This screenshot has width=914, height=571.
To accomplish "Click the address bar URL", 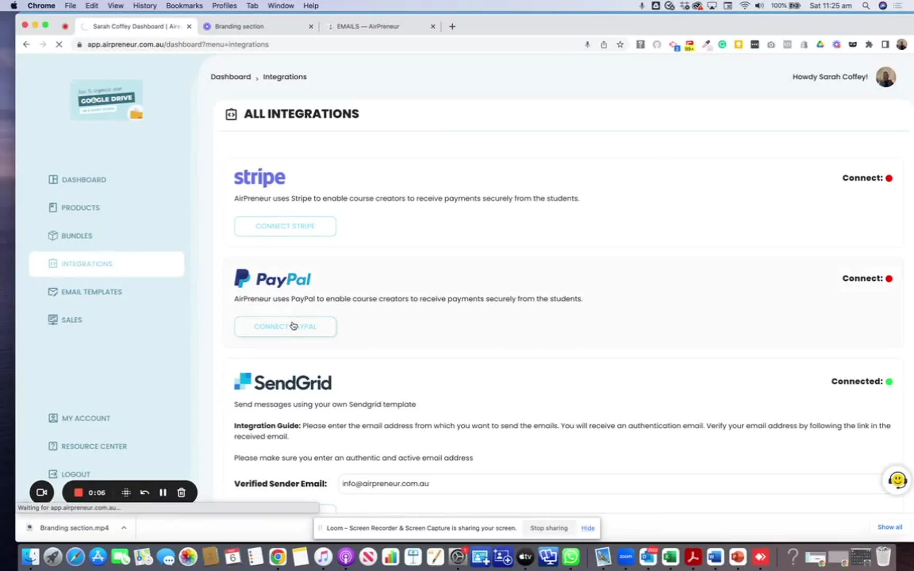I will point(178,44).
